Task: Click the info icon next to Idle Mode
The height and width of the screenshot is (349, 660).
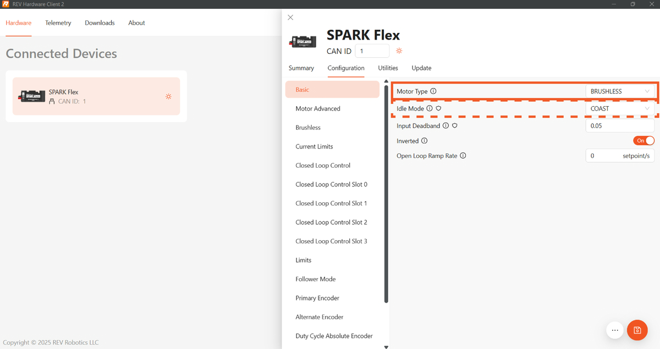Action: coord(430,109)
